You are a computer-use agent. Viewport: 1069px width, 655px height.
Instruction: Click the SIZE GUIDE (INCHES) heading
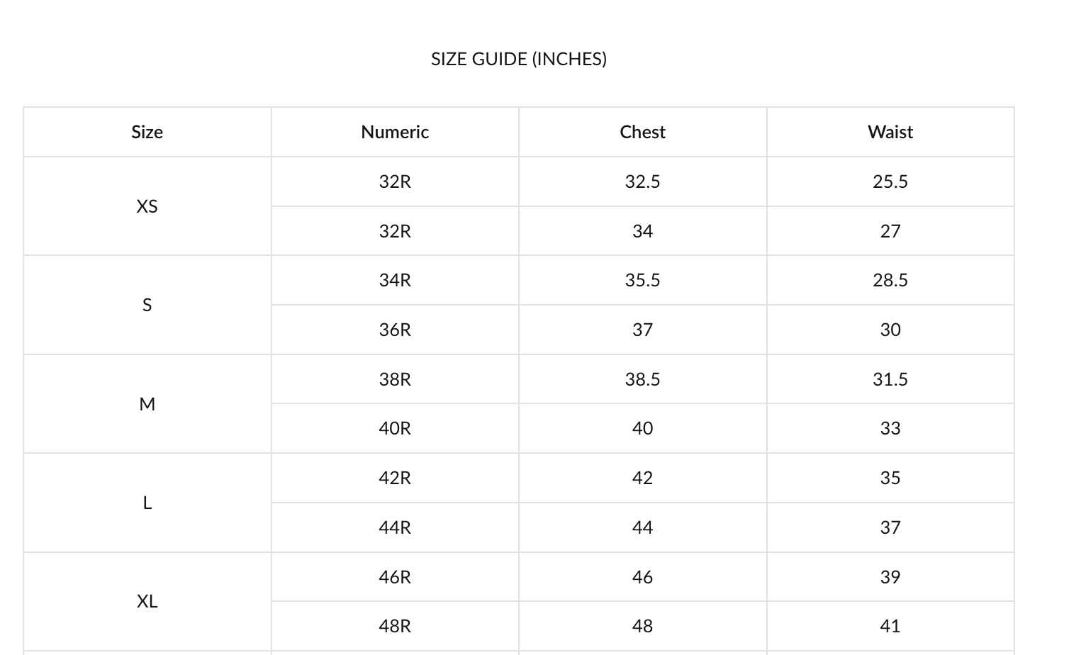click(x=519, y=58)
